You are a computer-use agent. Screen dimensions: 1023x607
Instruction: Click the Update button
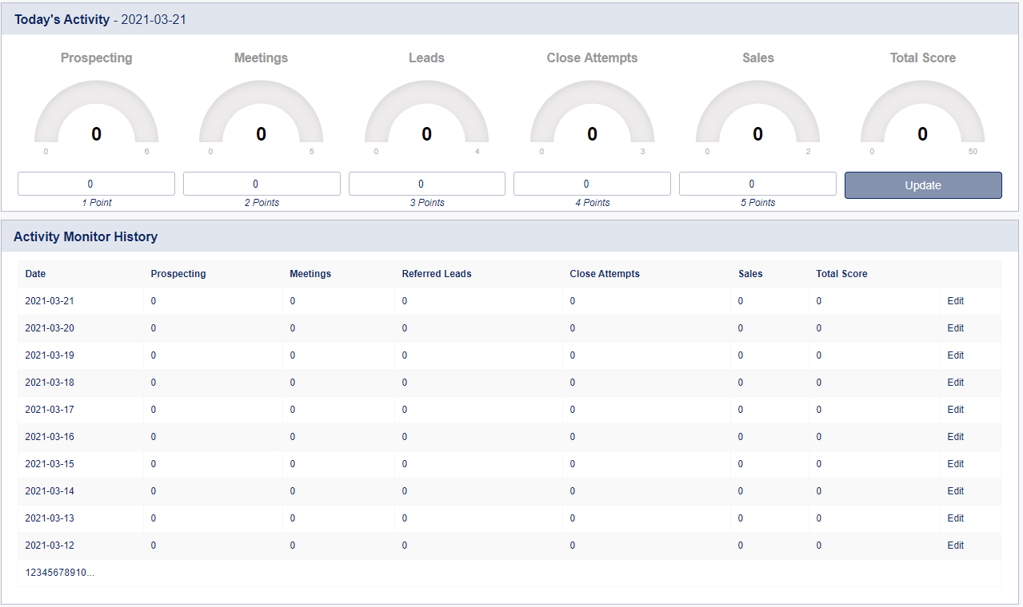pyautogui.click(x=922, y=185)
